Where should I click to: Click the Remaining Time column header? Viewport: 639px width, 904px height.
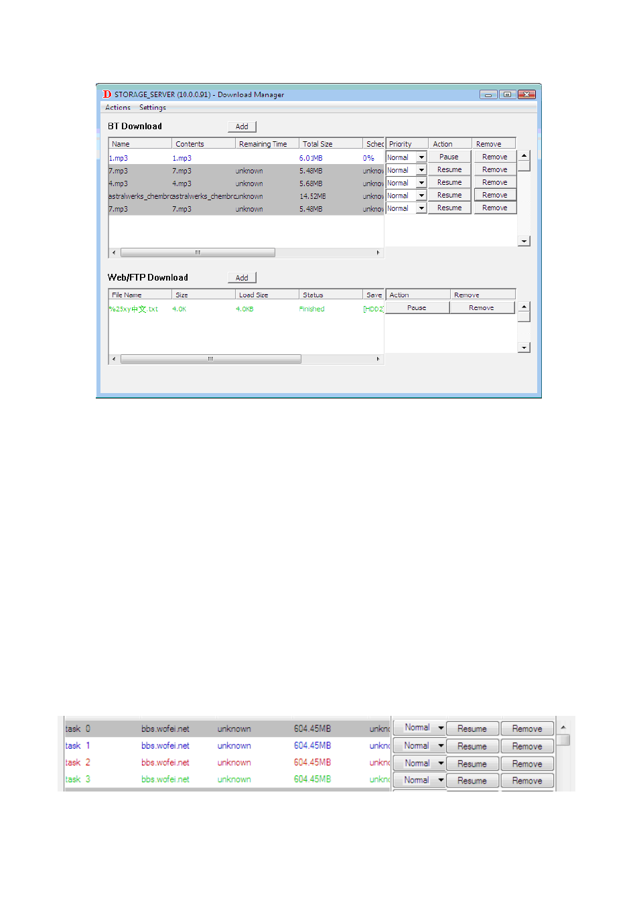(267, 144)
